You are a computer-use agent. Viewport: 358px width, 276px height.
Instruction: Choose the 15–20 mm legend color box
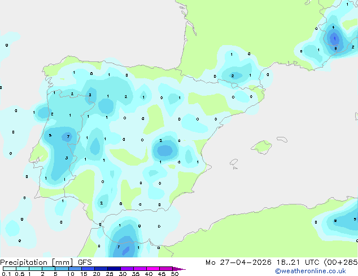88,269
